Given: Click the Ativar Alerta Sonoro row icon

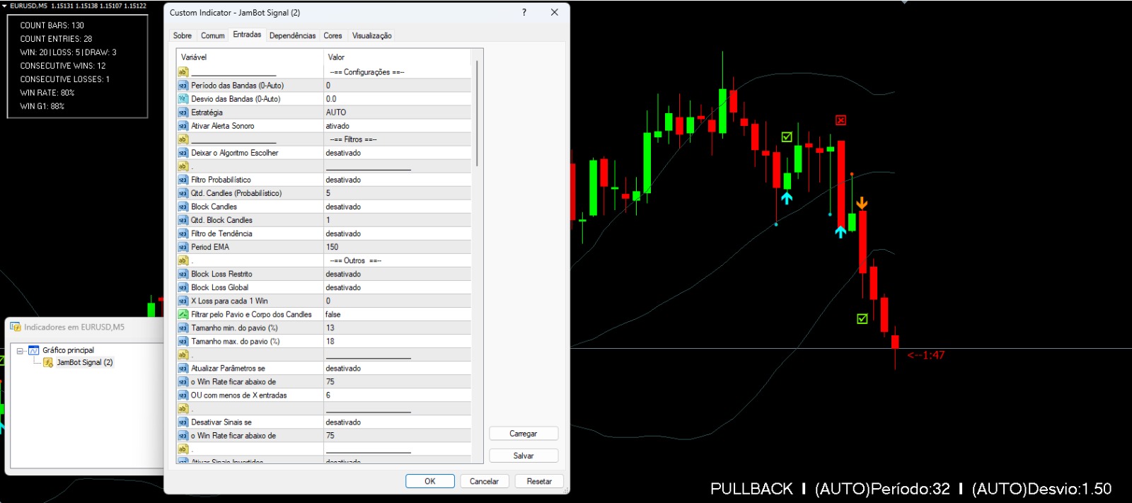Looking at the screenshot, I should [x=183, y=126].
